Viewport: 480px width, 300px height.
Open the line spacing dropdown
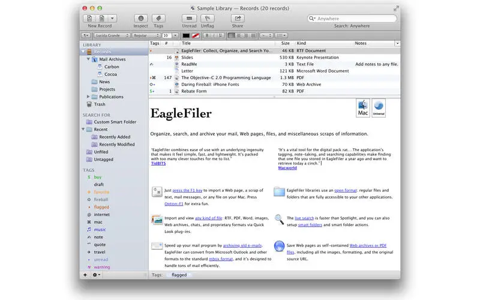point(266,35)
